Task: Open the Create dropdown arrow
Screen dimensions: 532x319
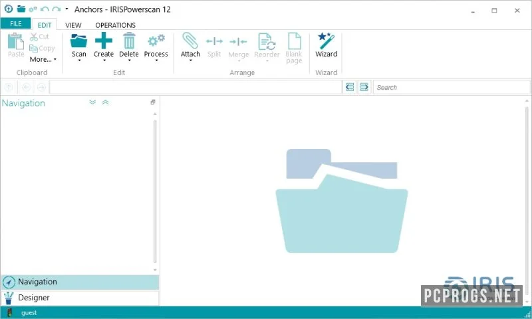Action: point(104,60)
